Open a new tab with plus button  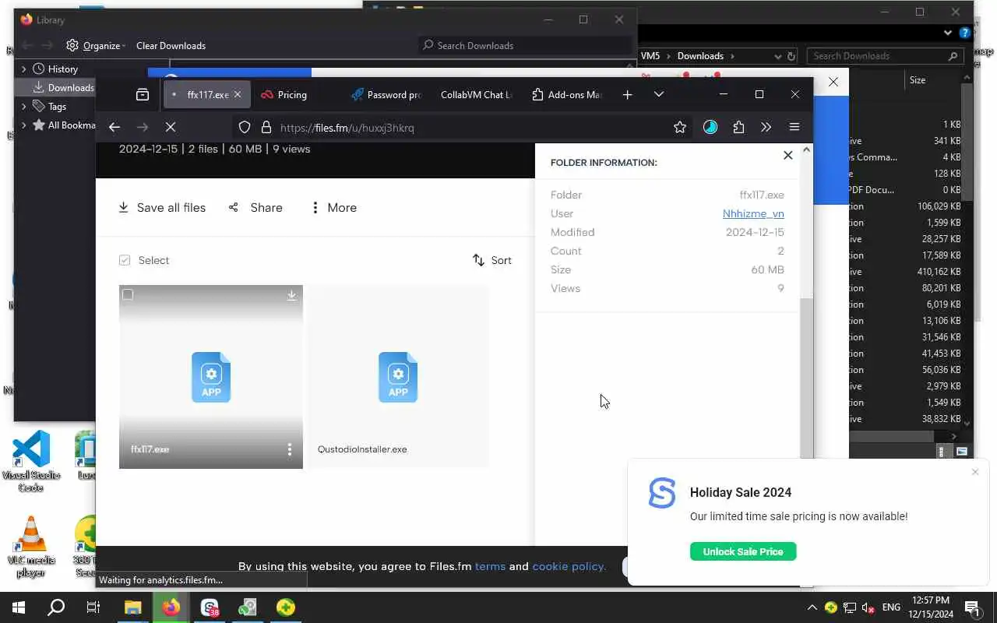point(627,94)
